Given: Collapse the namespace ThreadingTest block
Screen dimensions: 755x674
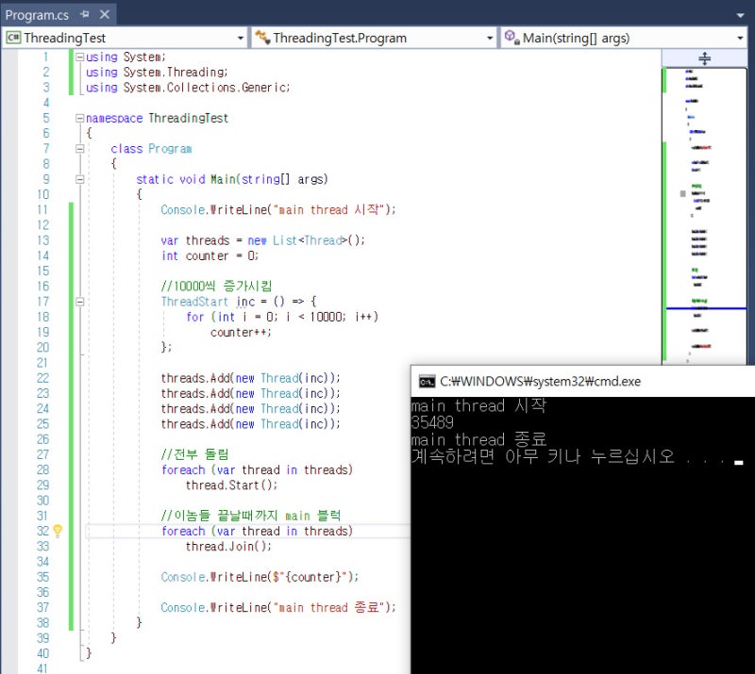Looking at the screenshot, I should tap(79, 118).
